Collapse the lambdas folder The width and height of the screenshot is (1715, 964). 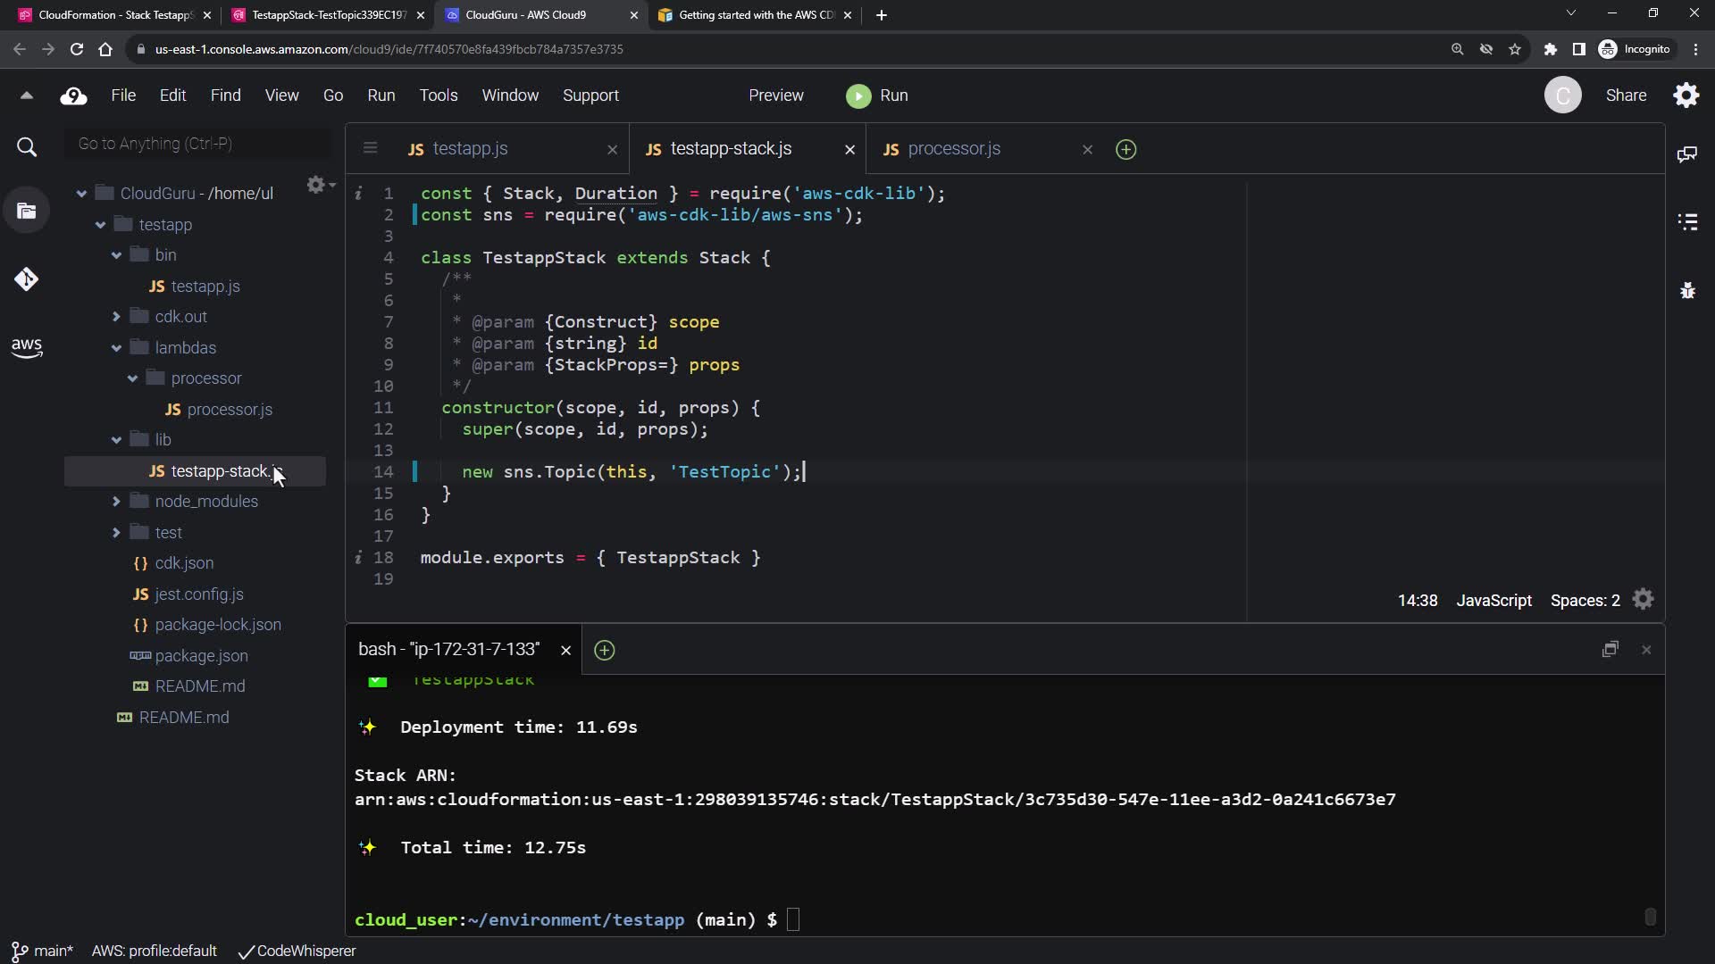[116, 348]
